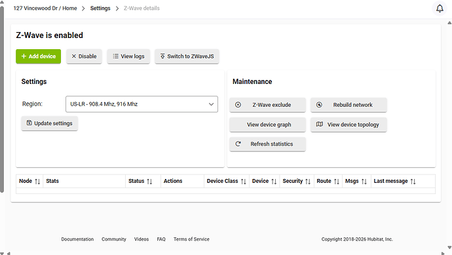Click scroll-up arrow on right scrollbar

(449, 22)
